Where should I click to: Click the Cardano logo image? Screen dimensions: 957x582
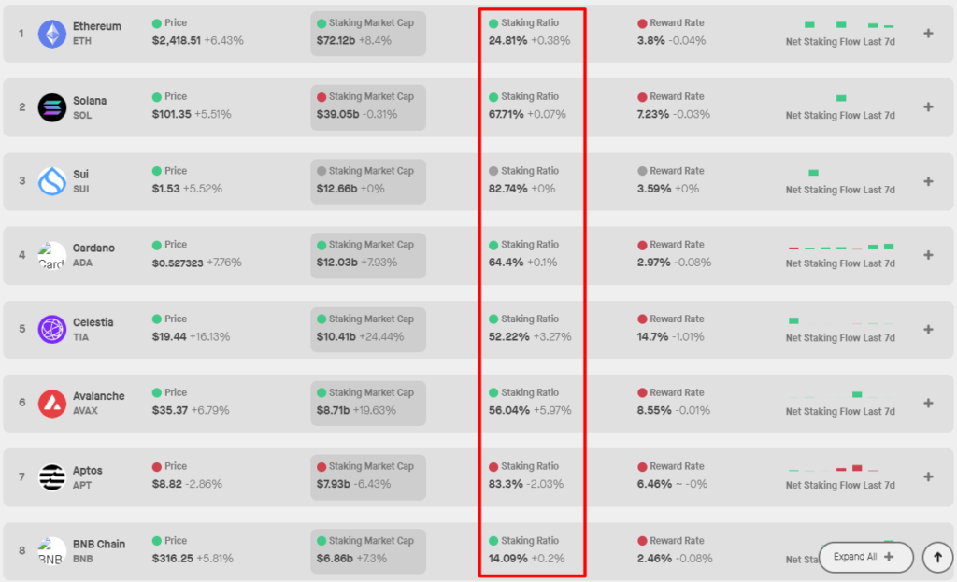tap(52, 255)
